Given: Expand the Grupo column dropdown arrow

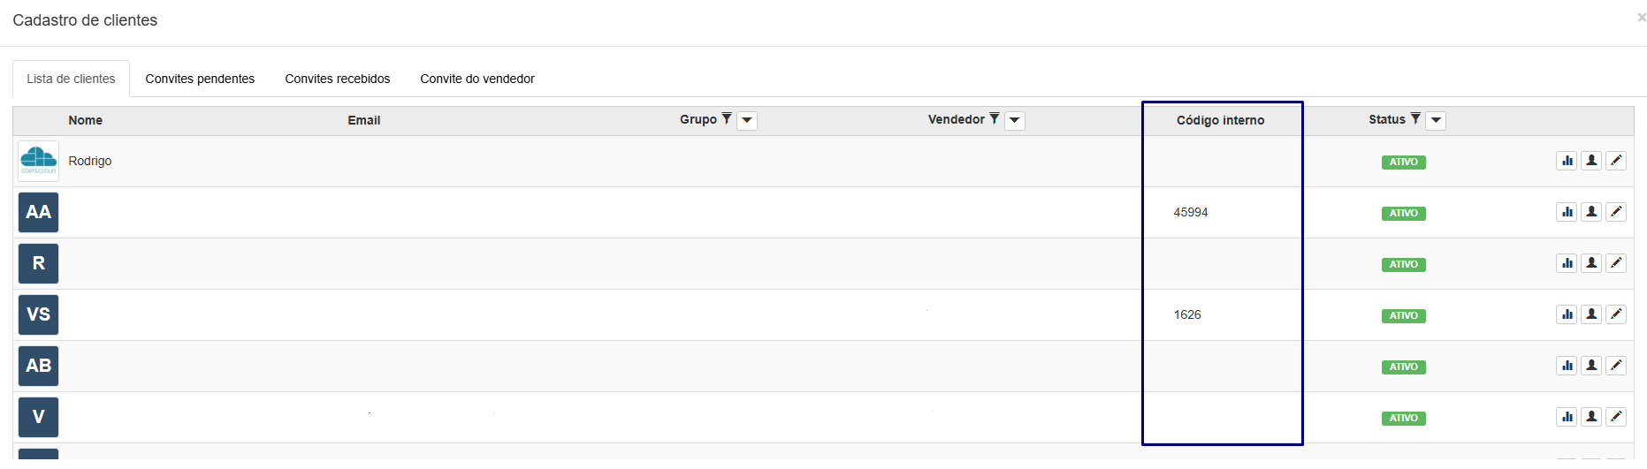Looking at the screenshot, I should pyautogui.click(x=747, y=120).
